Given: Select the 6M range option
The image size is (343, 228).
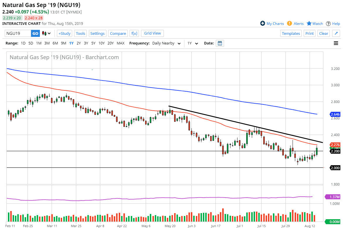Looking at the screenshot, I should click(x=55, y=43).
